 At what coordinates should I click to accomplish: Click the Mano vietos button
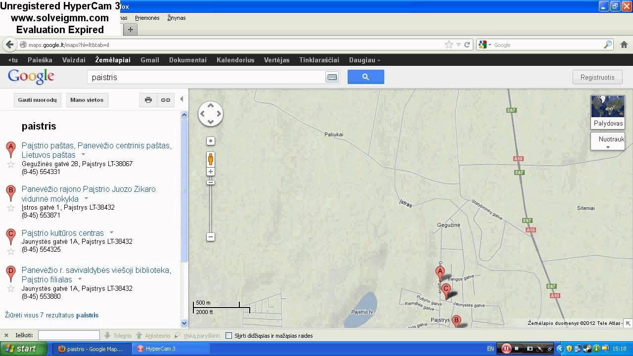point(87,100)
